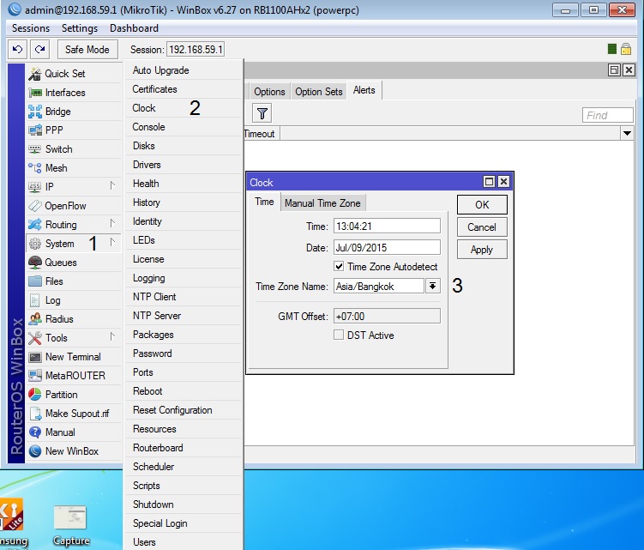The width and height of the screenshot is (644, 550).
Task: Click the redo arrow icon in toolbar
Action: (x=40, y=50)
